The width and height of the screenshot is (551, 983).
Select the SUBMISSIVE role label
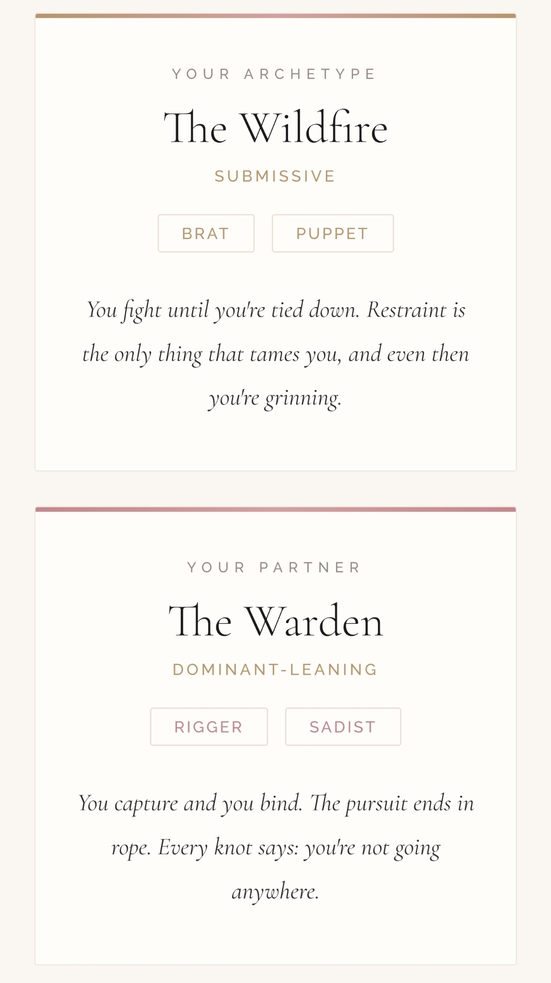click(275, 176)
